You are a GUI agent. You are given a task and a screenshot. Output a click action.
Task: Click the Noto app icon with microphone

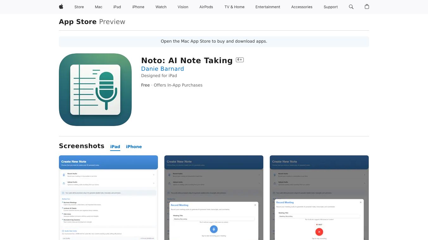tap(95, 90)
